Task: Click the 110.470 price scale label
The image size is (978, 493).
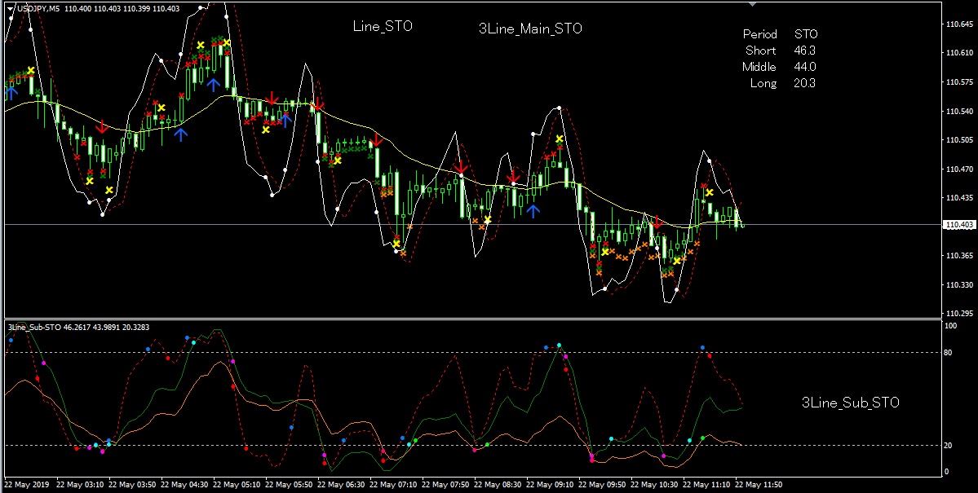Action: point(960,169)
